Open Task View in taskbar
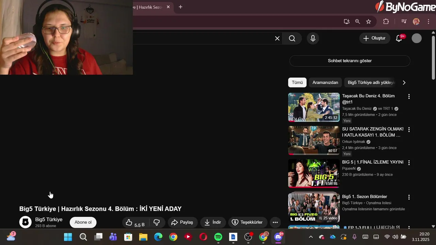 [x=98, y=237]
